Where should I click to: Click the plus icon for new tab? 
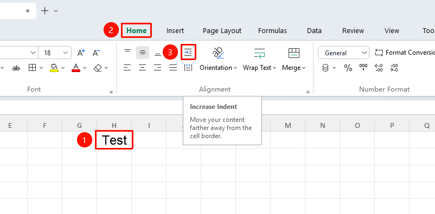(x=44, y=11)
